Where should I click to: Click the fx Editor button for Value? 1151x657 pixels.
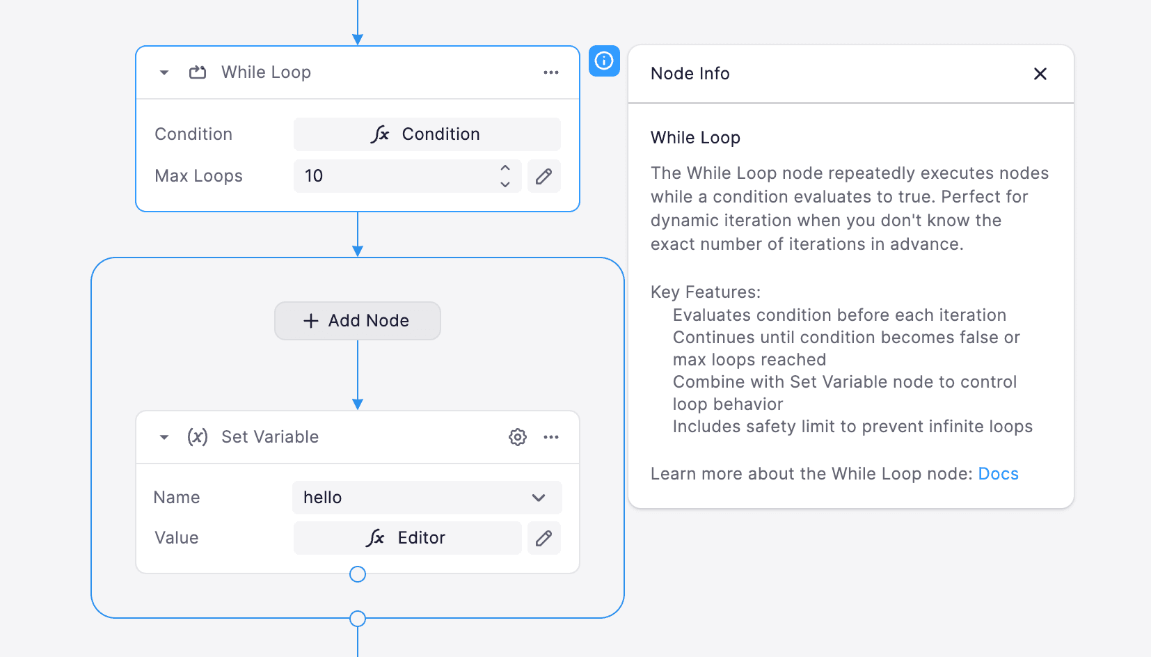coord(407,537)
